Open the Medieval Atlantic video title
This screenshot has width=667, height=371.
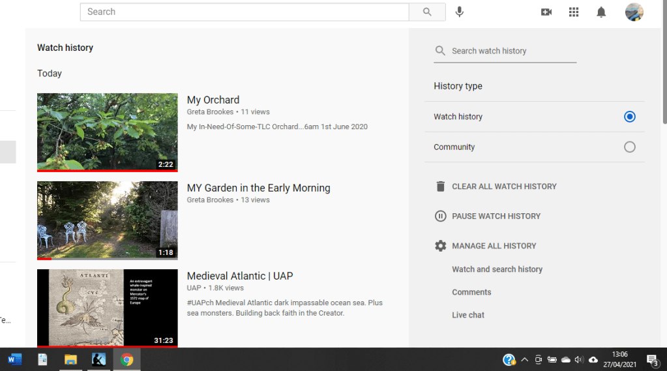click(x=240, y=276)
